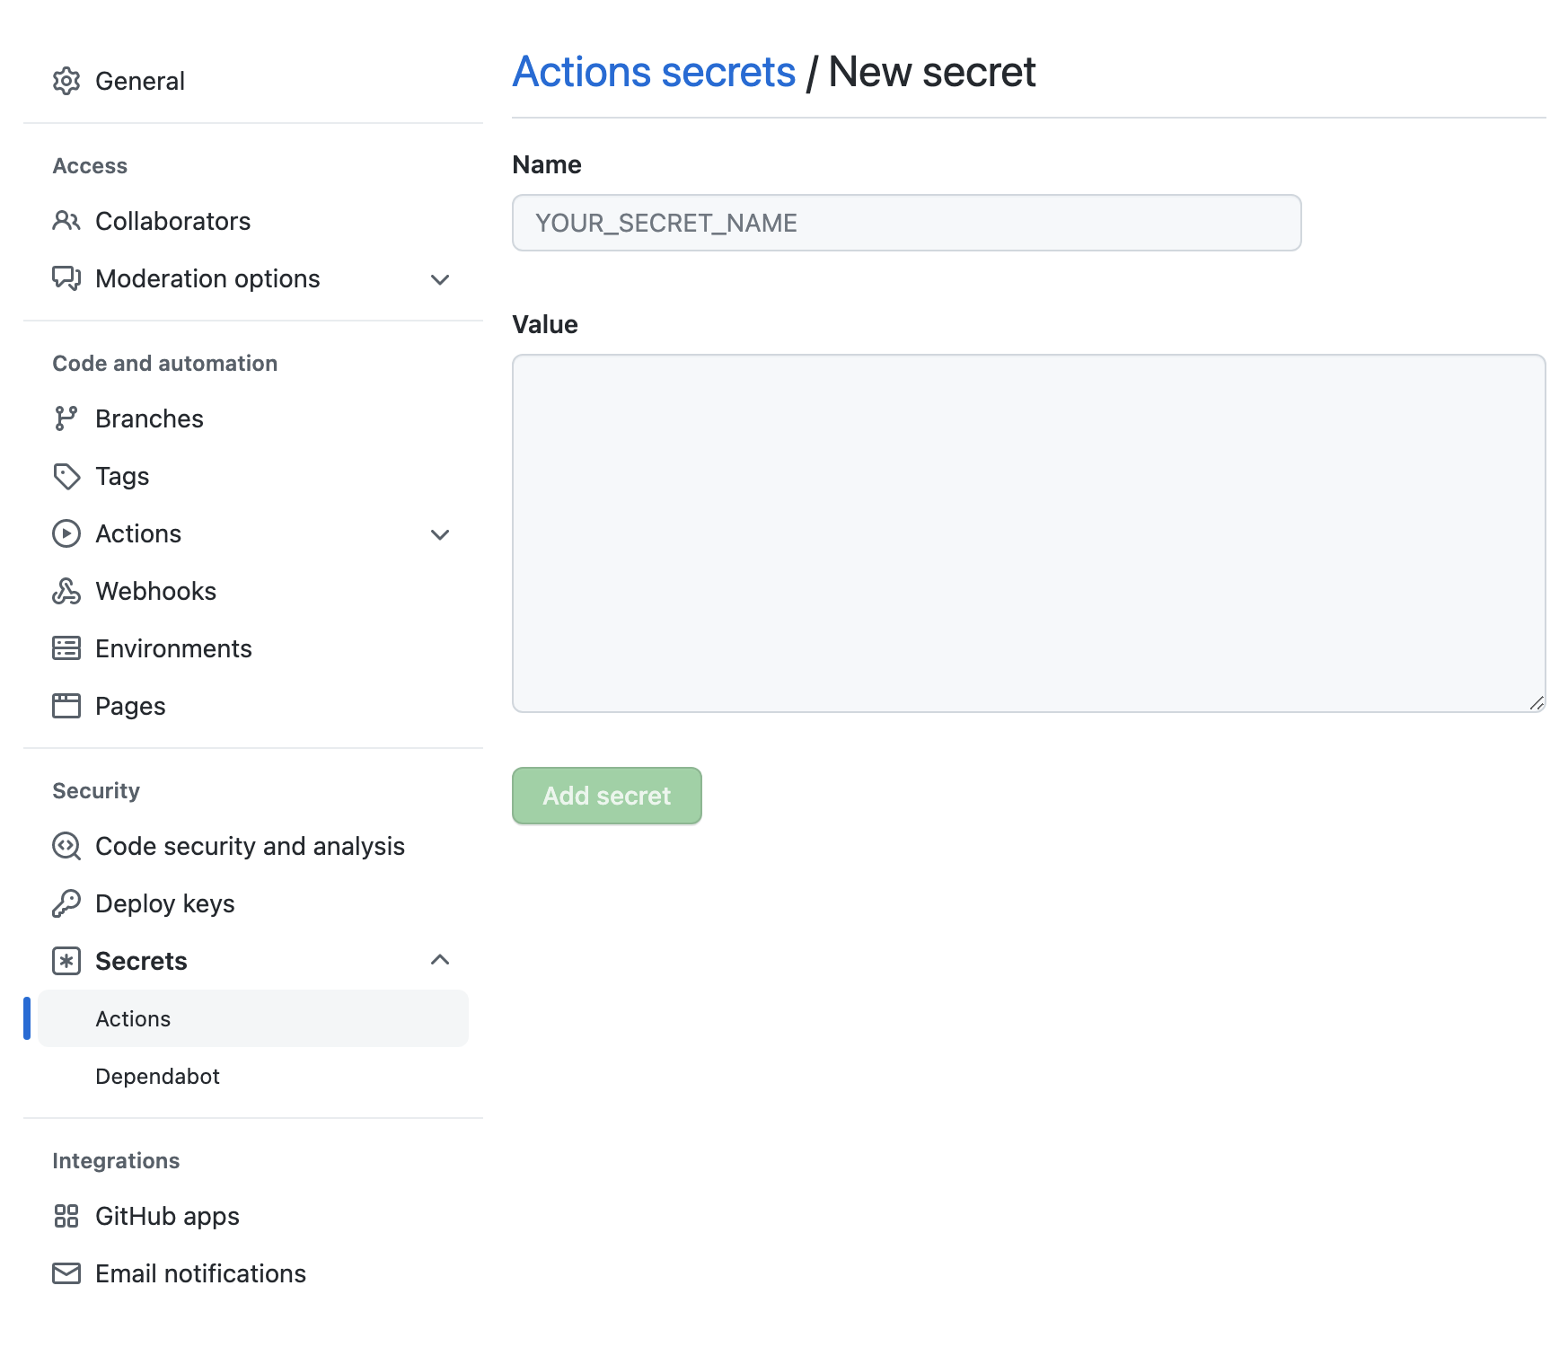1559x1347 pixels.
Task: Expand the Moderation options section
Action: pyautogui.click(x=439, y=279)
